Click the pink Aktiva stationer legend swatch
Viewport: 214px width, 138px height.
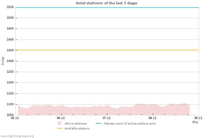pyautogui.click(x=59, y=123)
